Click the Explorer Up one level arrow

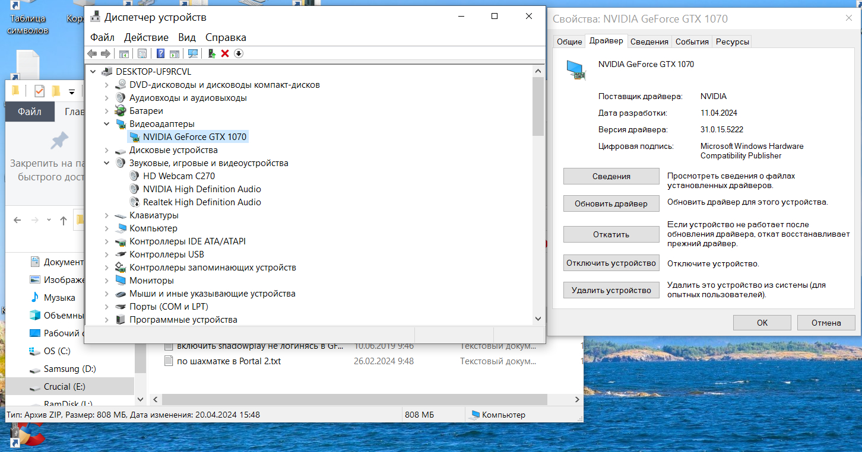[64, 220]
